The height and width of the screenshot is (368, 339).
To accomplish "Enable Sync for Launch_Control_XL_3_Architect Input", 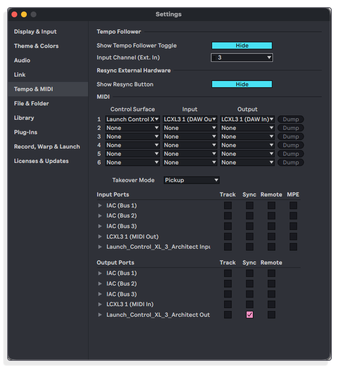I will (249, 247).
